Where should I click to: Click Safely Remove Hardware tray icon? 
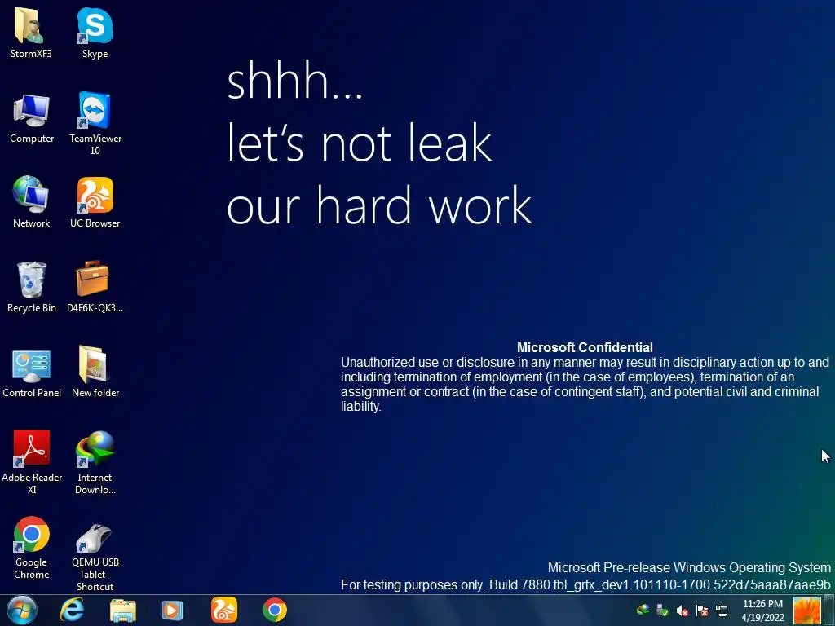pyautogui.click(x=662, y=611)
